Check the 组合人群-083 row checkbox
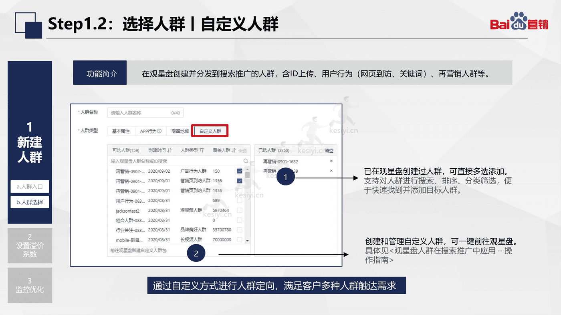The height and width of the screenshot is (315, 561). pyautogui.click(x=240, y=220)
